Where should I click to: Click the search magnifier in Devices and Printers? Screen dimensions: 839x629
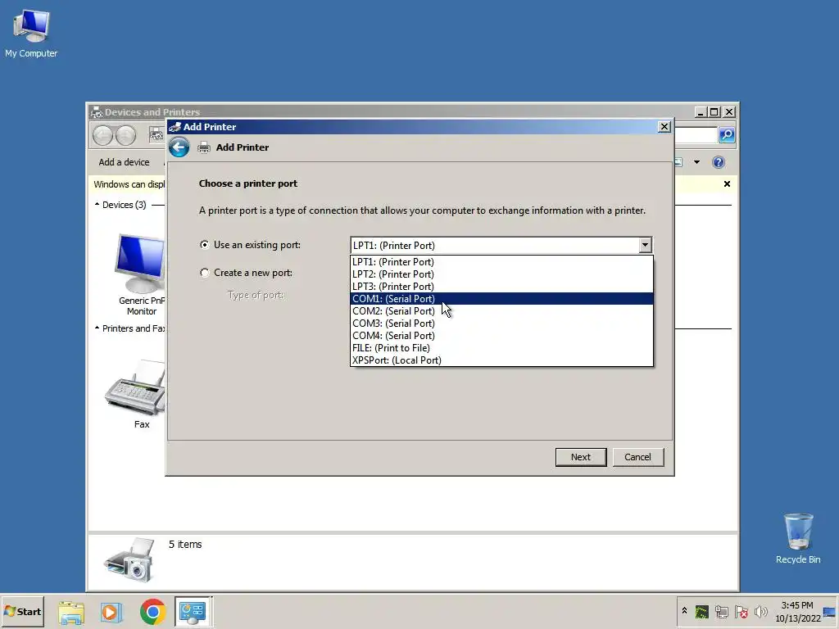click(727, 135)
